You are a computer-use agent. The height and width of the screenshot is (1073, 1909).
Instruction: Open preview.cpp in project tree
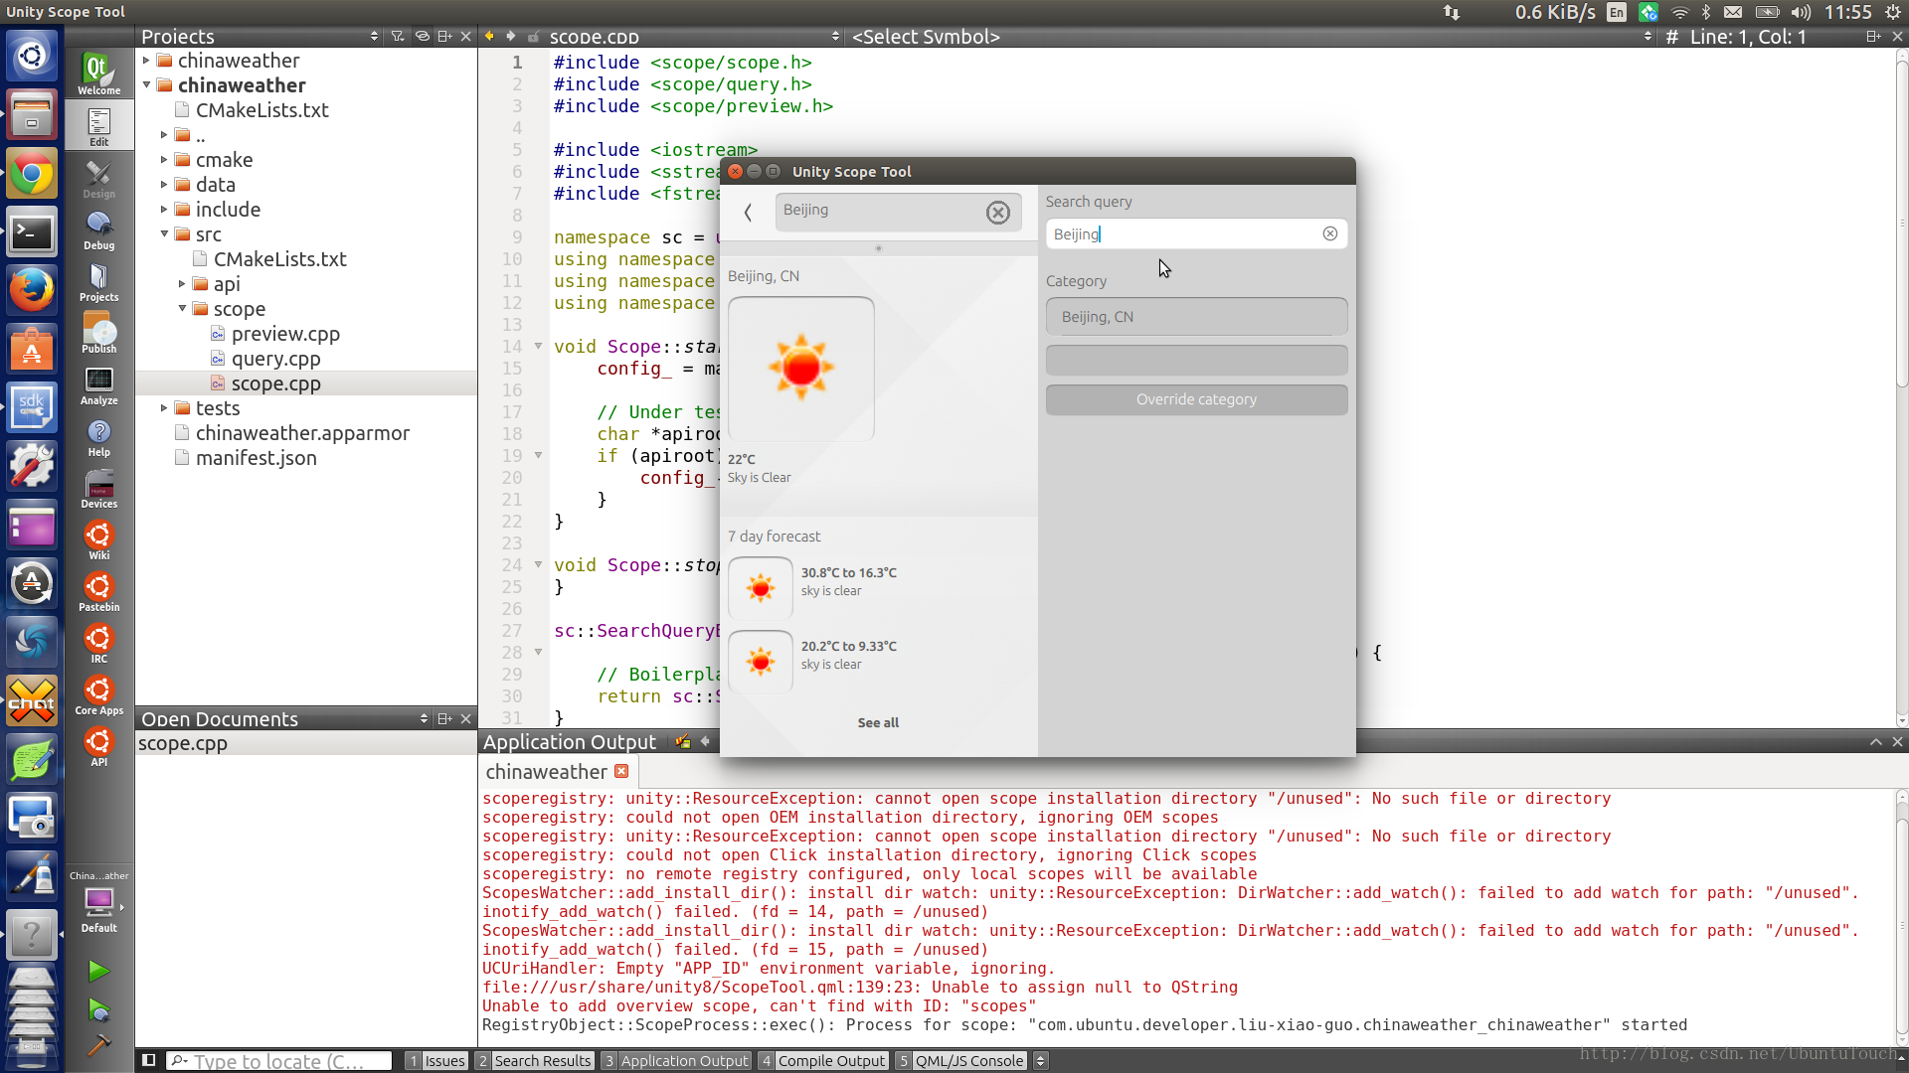[x=285, y=334]
